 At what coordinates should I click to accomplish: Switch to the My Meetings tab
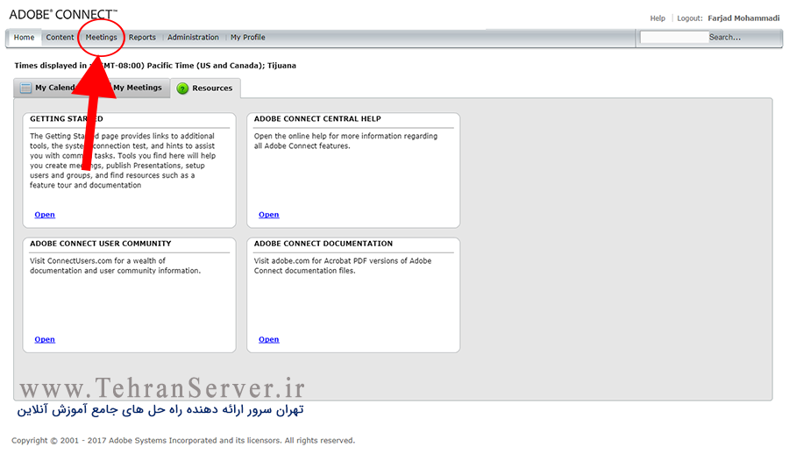[139, 88]
